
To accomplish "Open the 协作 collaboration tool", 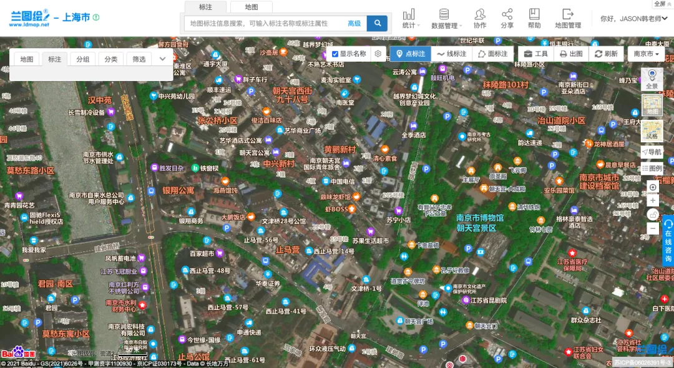I will [x=480, y=19].
